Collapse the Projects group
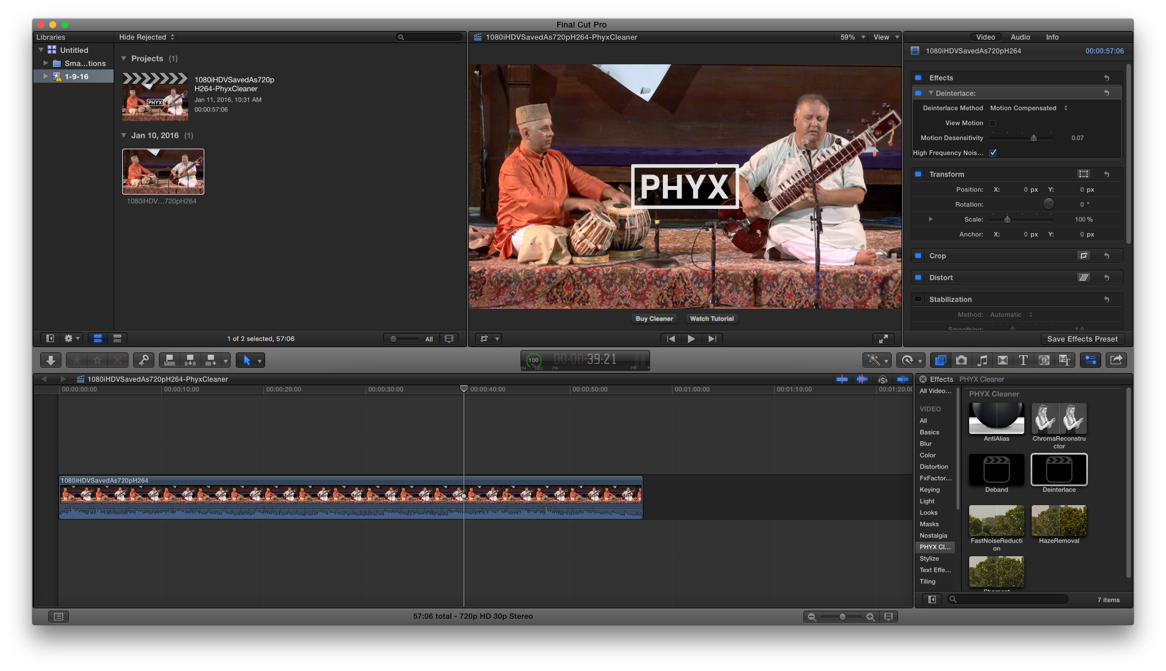Viewport: 1166px width, 671px height. coord(123,59)
